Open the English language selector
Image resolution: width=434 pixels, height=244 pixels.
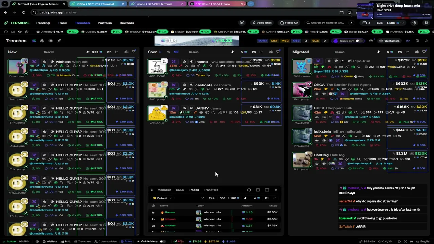423,242
